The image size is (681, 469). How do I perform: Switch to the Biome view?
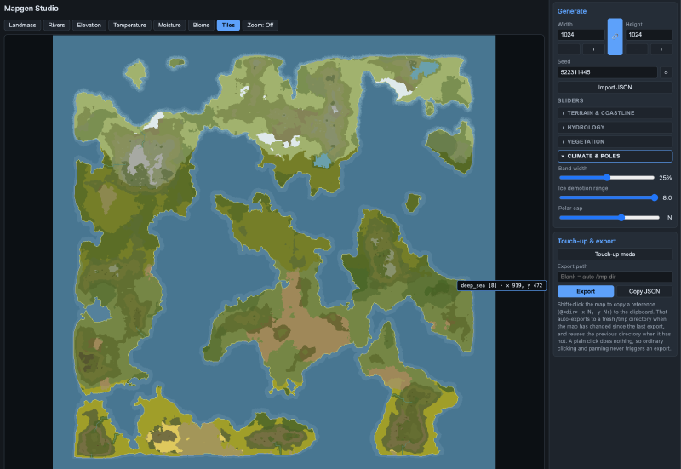coord(201,26)
